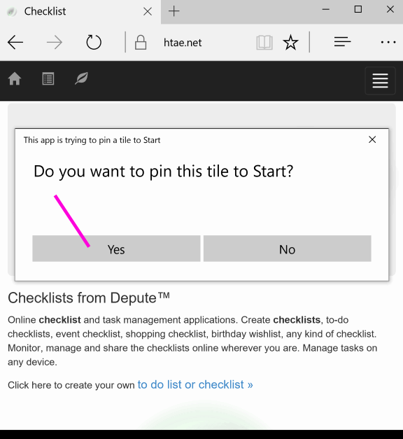Add page to favorites star
Screen dimensions: 403x439
[x=291, y=43]
